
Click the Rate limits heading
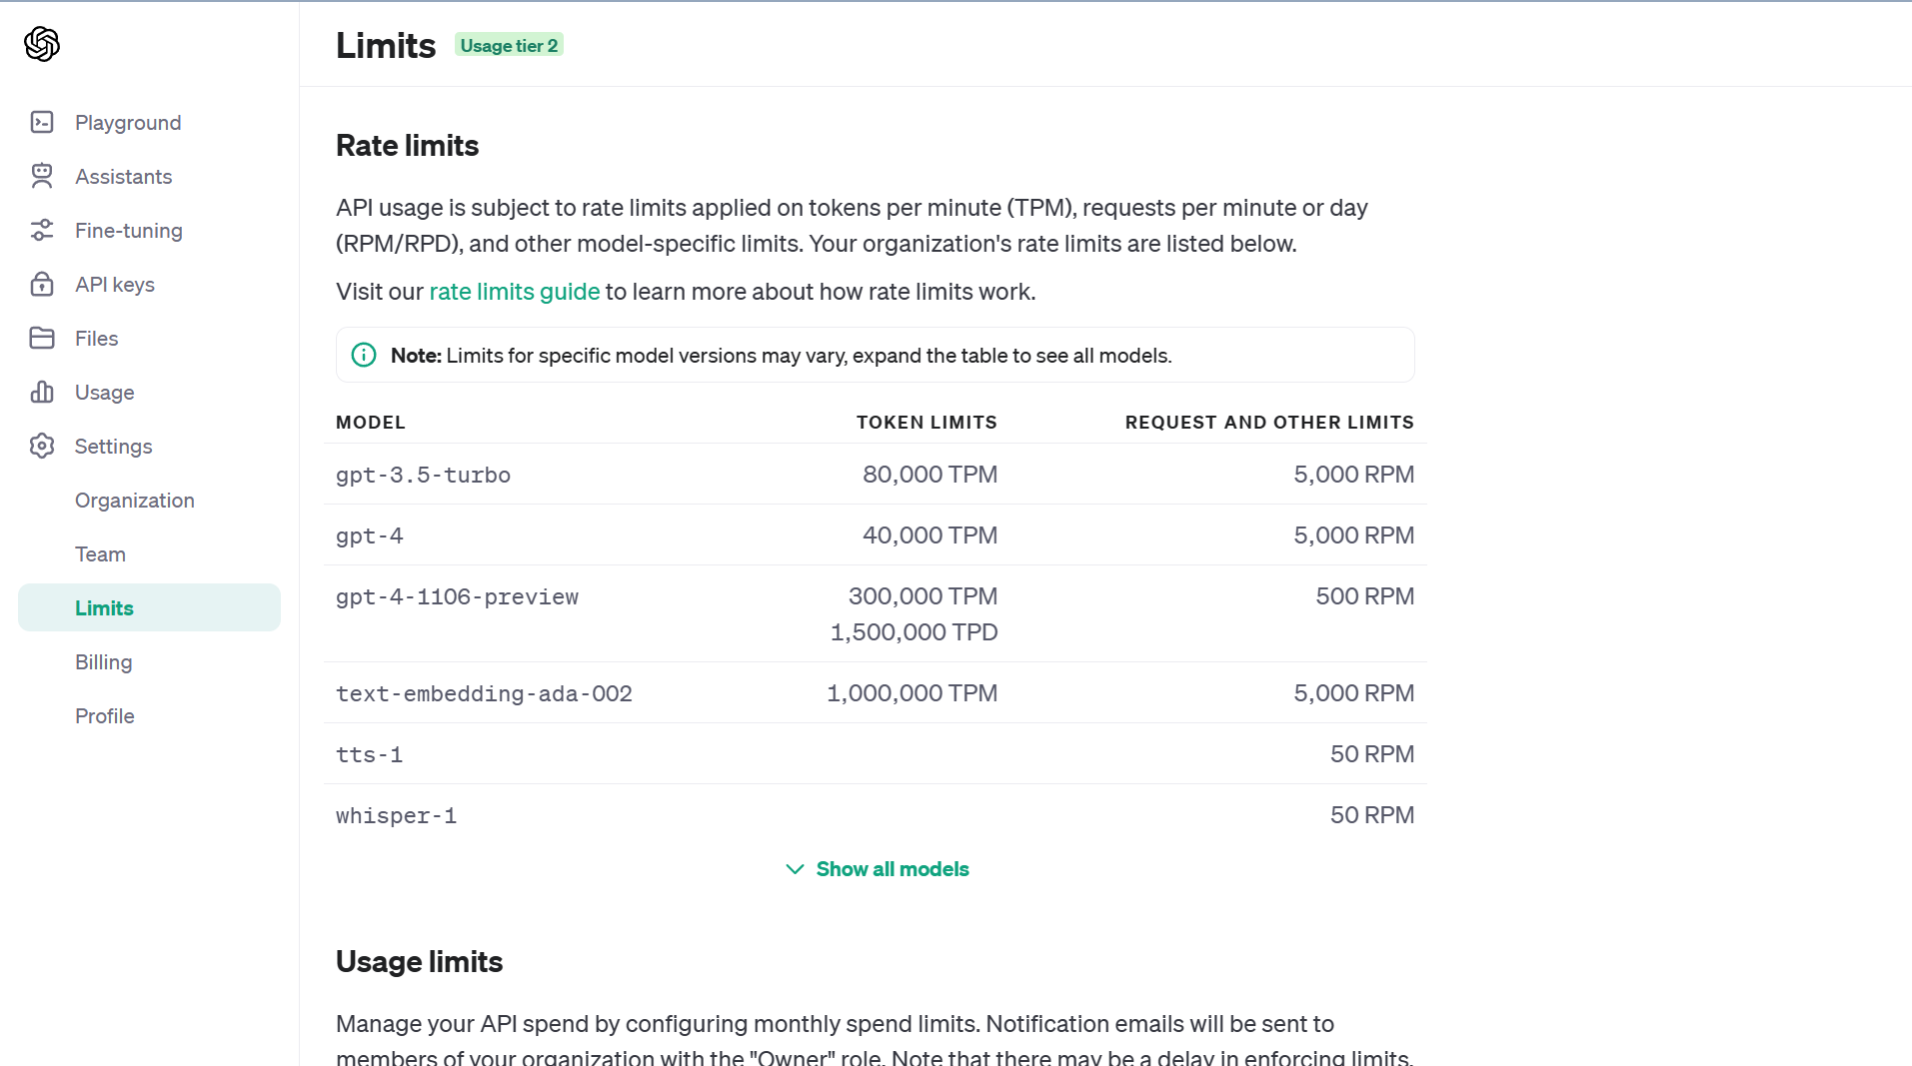407,146
